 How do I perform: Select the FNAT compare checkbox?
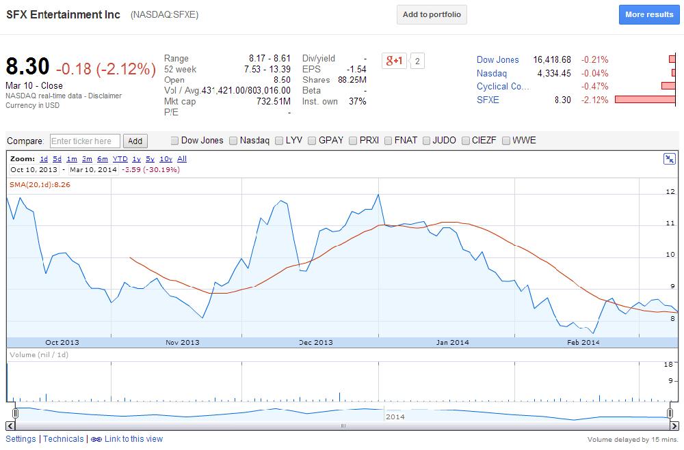tap(388, 141)
